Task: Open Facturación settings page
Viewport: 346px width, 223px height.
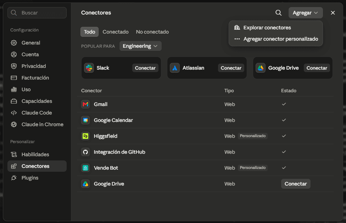Action: click(37, 78)
